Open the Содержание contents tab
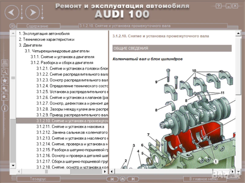 37,26
